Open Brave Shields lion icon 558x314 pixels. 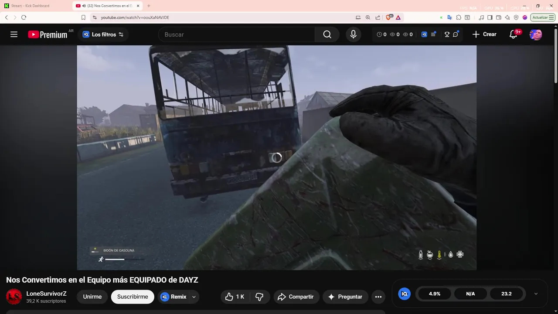click(x=388, y=17)
